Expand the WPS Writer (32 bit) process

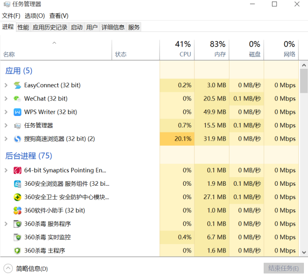click(x=6, y=112)
